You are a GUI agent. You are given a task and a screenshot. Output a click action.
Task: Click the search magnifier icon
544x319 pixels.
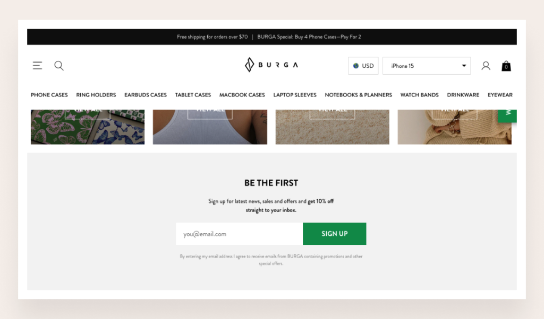59,66
